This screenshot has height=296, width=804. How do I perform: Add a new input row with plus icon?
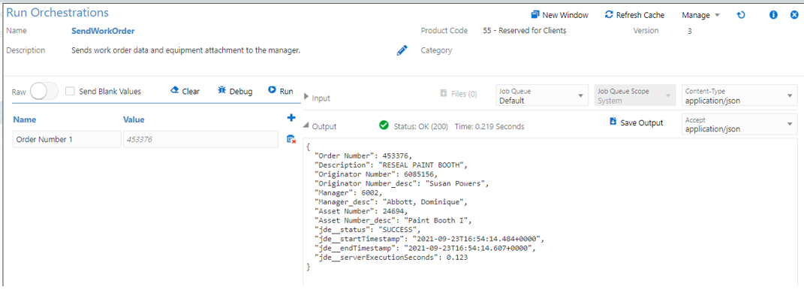[291, 118]
